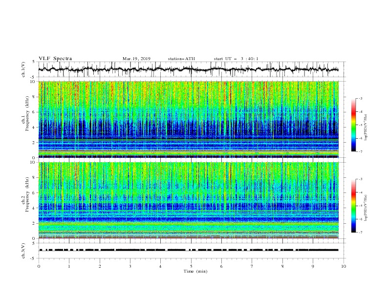Select the date text "Mar.19, 2019"
387x299 pixels.
coord(136,59)
